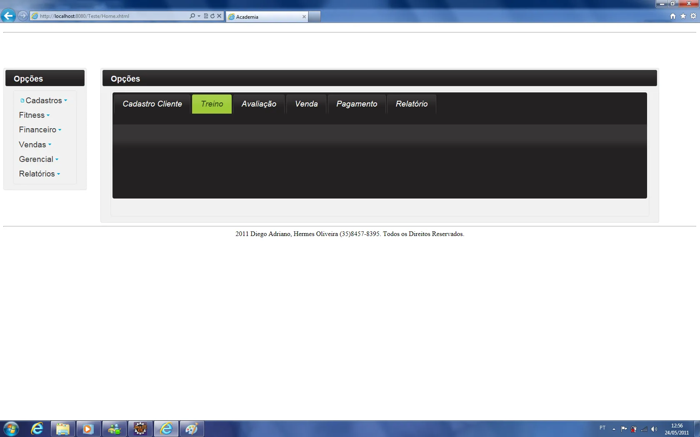Open the Java EE IDE taskbar icon
Viewport: 700px width, 437px height.
[x=140, y=429]
